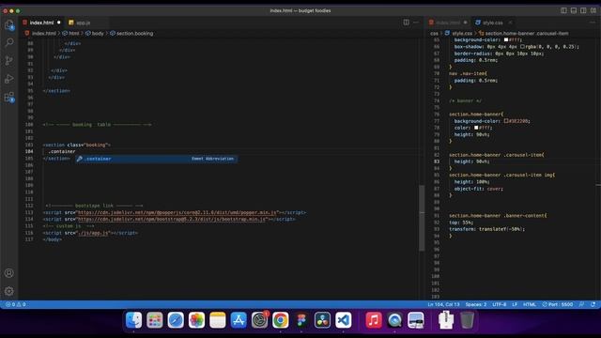Open More Actions menu of left editor
Screen dimensions: 601x338
416,23
